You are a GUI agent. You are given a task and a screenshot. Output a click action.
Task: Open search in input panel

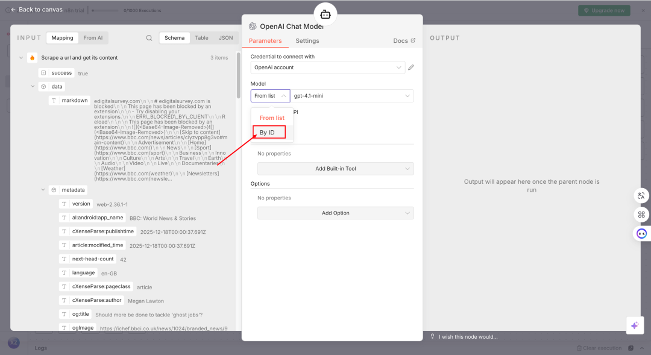(149, 38)
